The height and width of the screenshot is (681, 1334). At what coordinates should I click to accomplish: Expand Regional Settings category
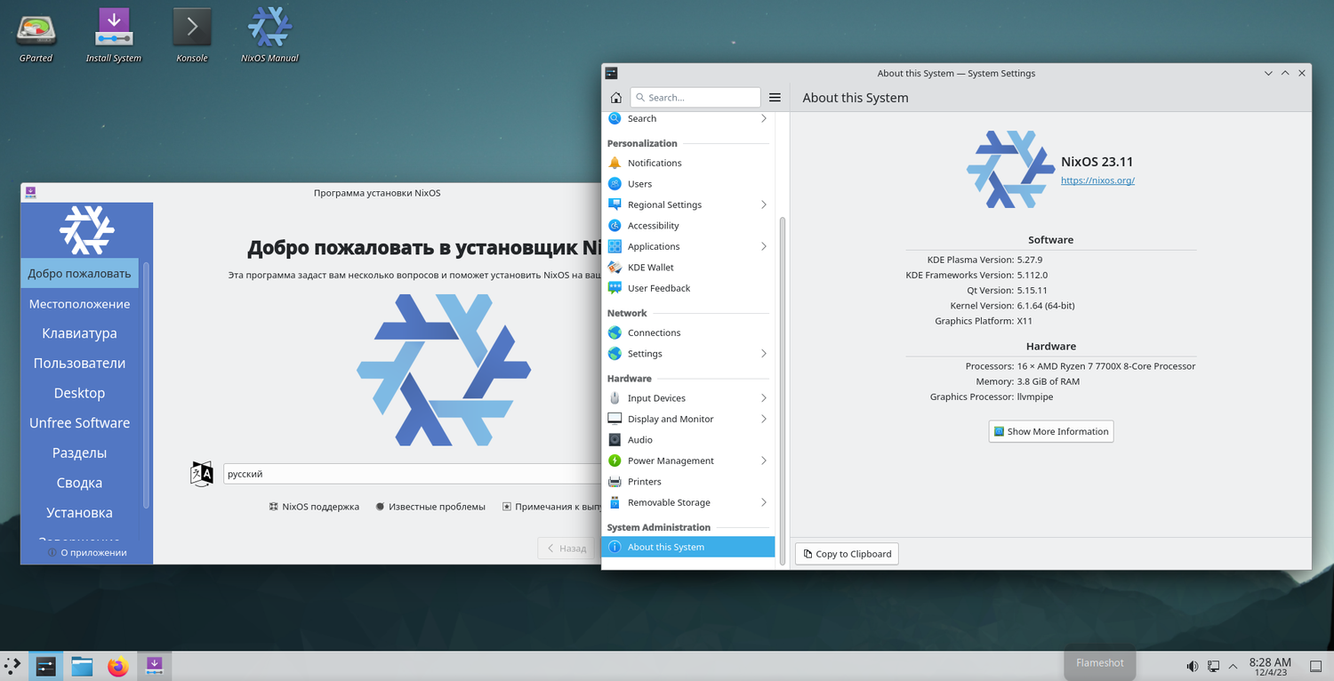point(763,204)
